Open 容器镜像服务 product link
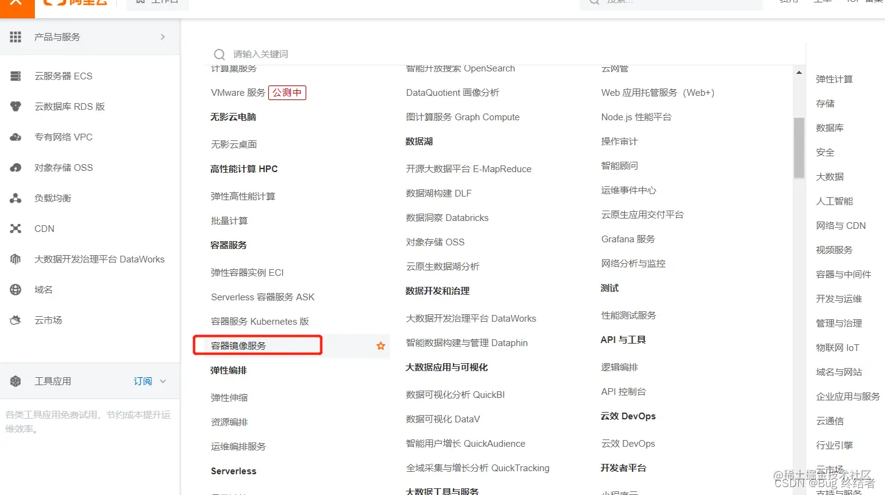The width and height of the screenshot is (885, 495). 238,346
